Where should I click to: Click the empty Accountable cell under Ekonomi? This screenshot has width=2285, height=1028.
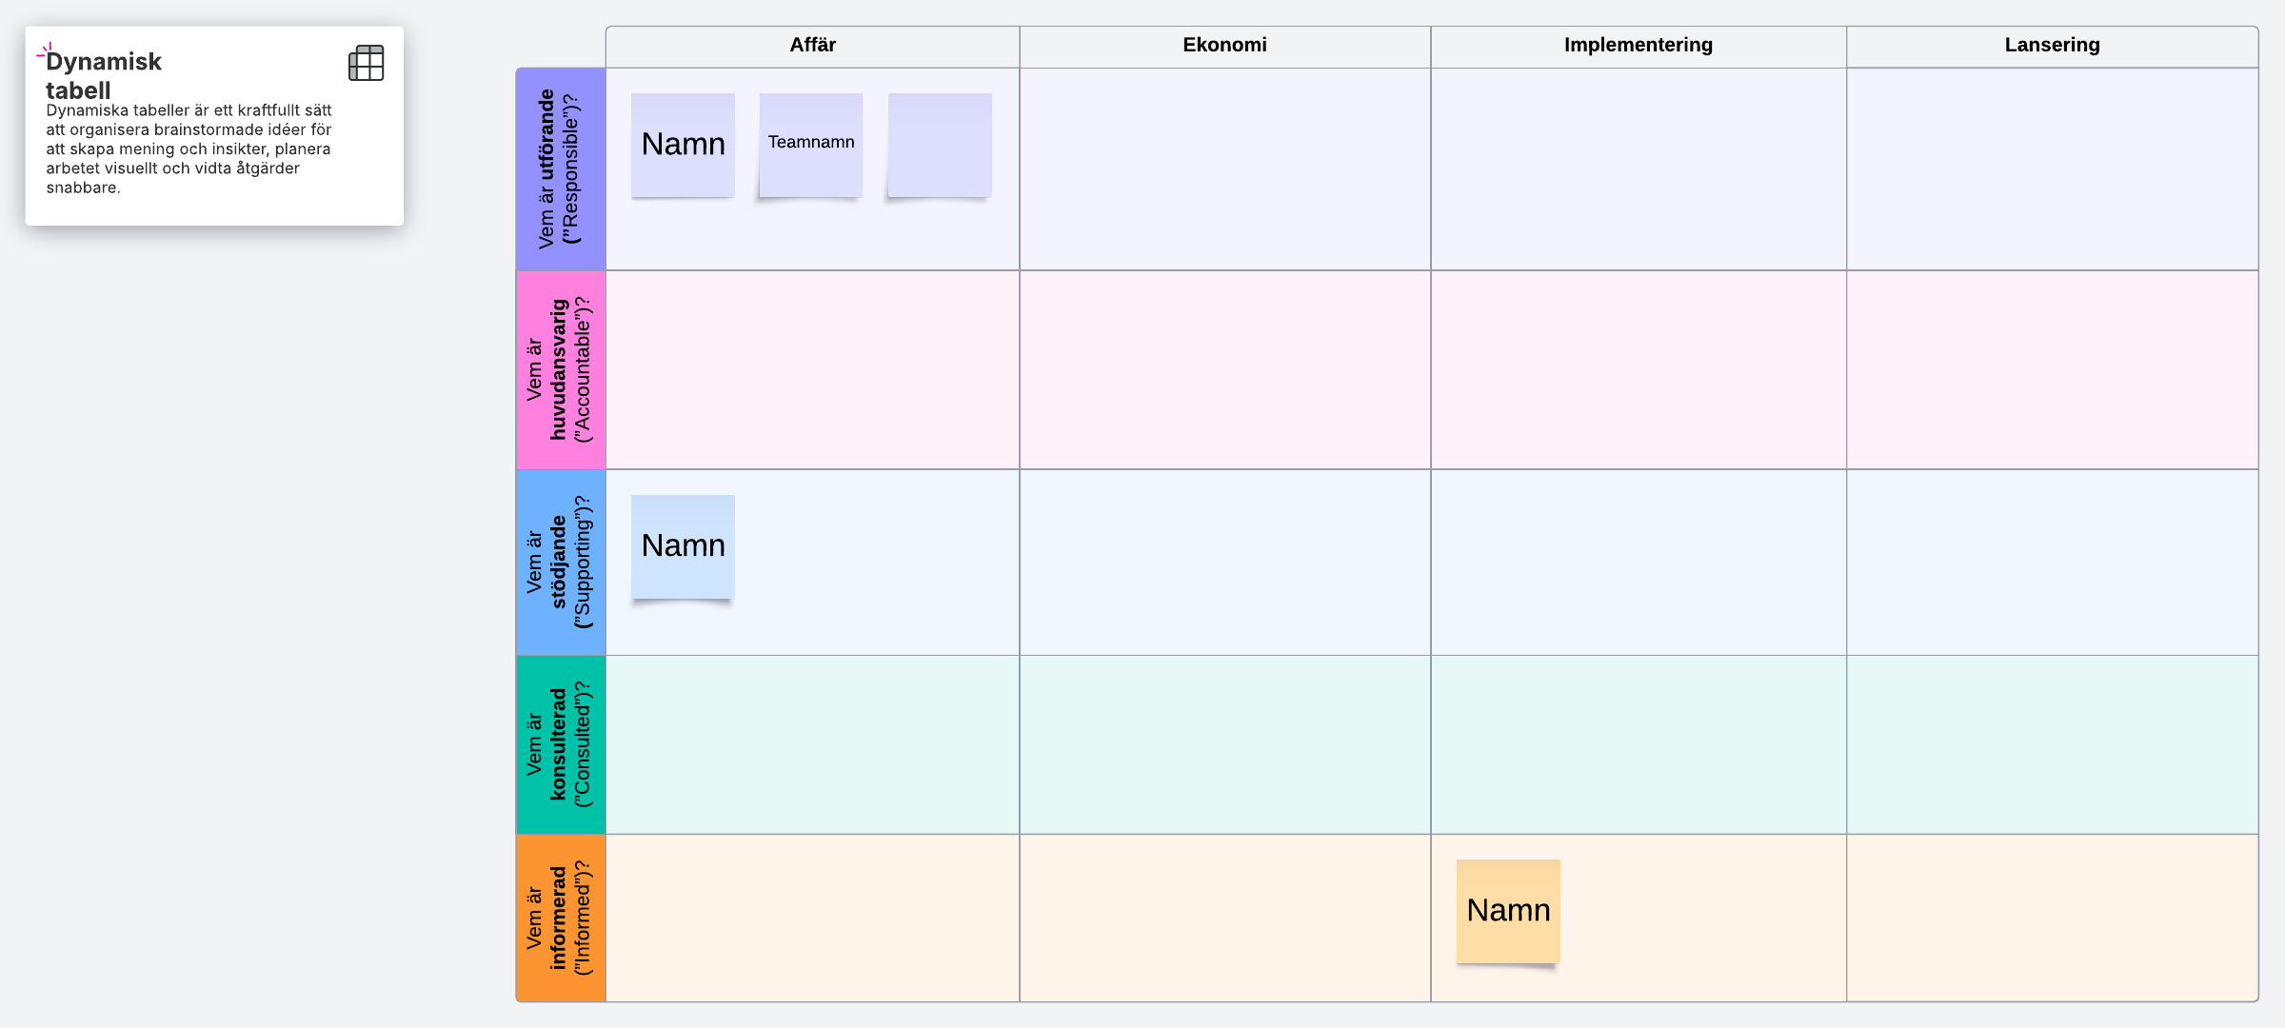click(1224, 369)
